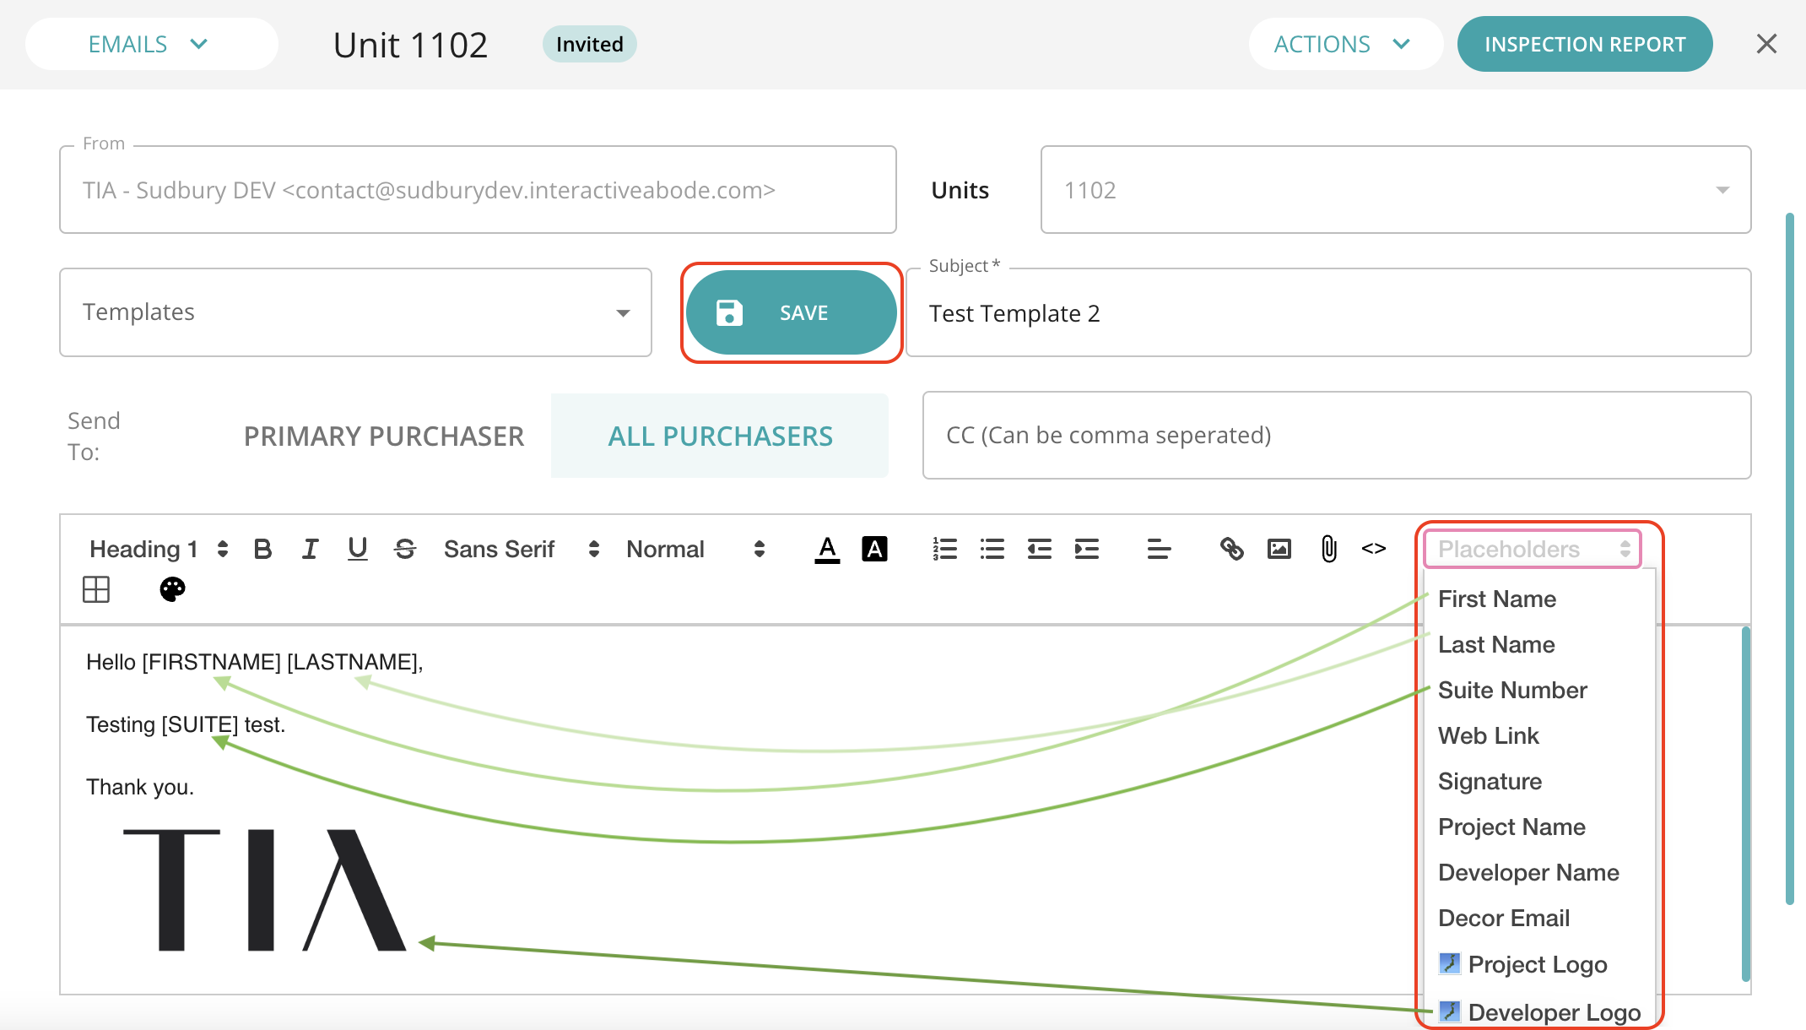Open the text color picker
The image size is (1806, 1030).
click(x=827, y=550)
